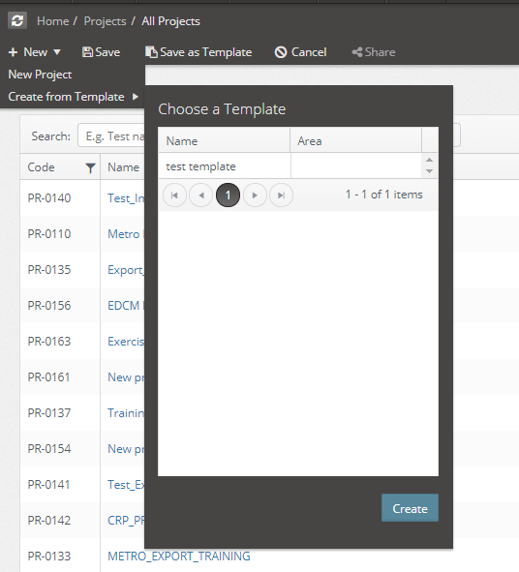This screenshot has height=572, width=519.
Task: Click scroll down arrow in template list
Action: pyautogui.click(x=430, y=171)
